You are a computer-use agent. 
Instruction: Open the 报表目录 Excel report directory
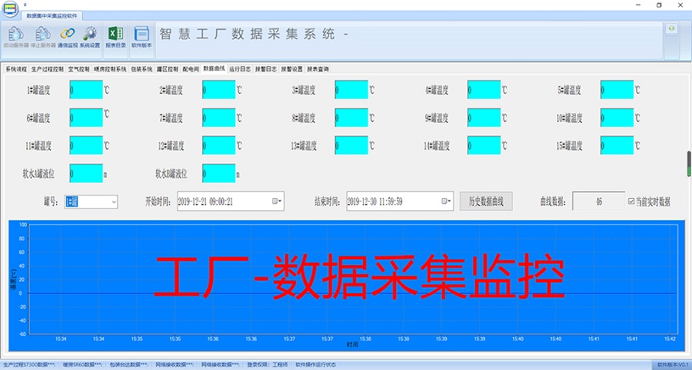pos(115,36)
